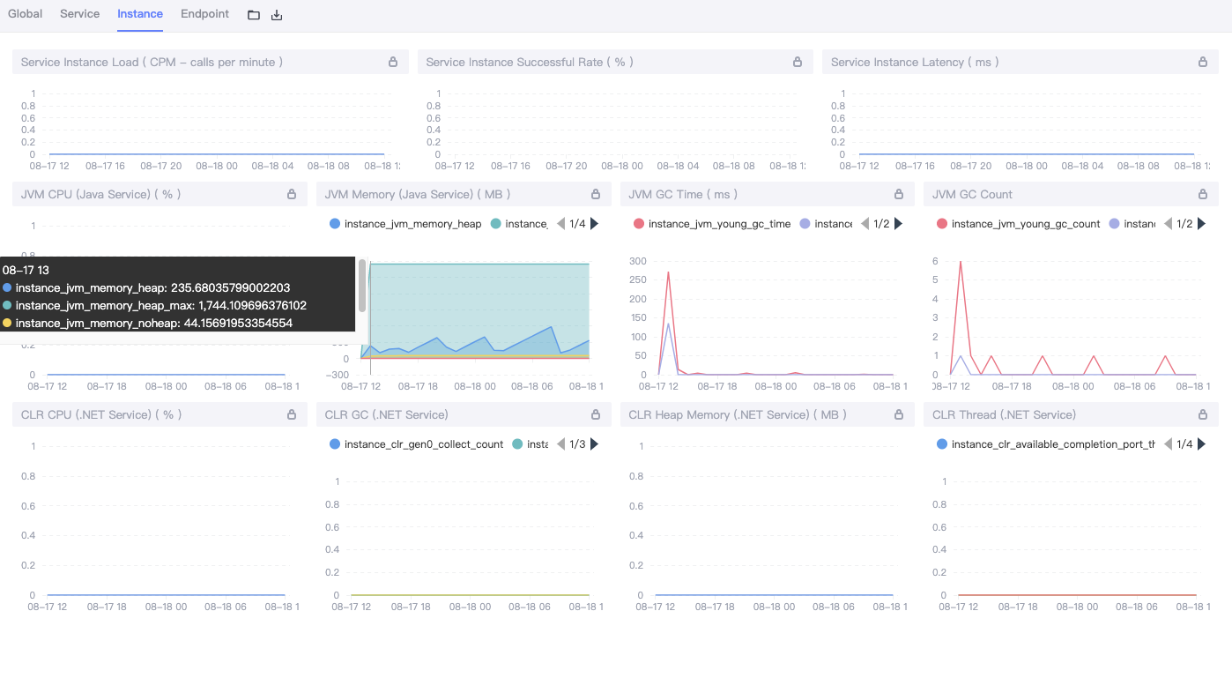Go to previous legend page in CLR Thread

coord(1168,444)
